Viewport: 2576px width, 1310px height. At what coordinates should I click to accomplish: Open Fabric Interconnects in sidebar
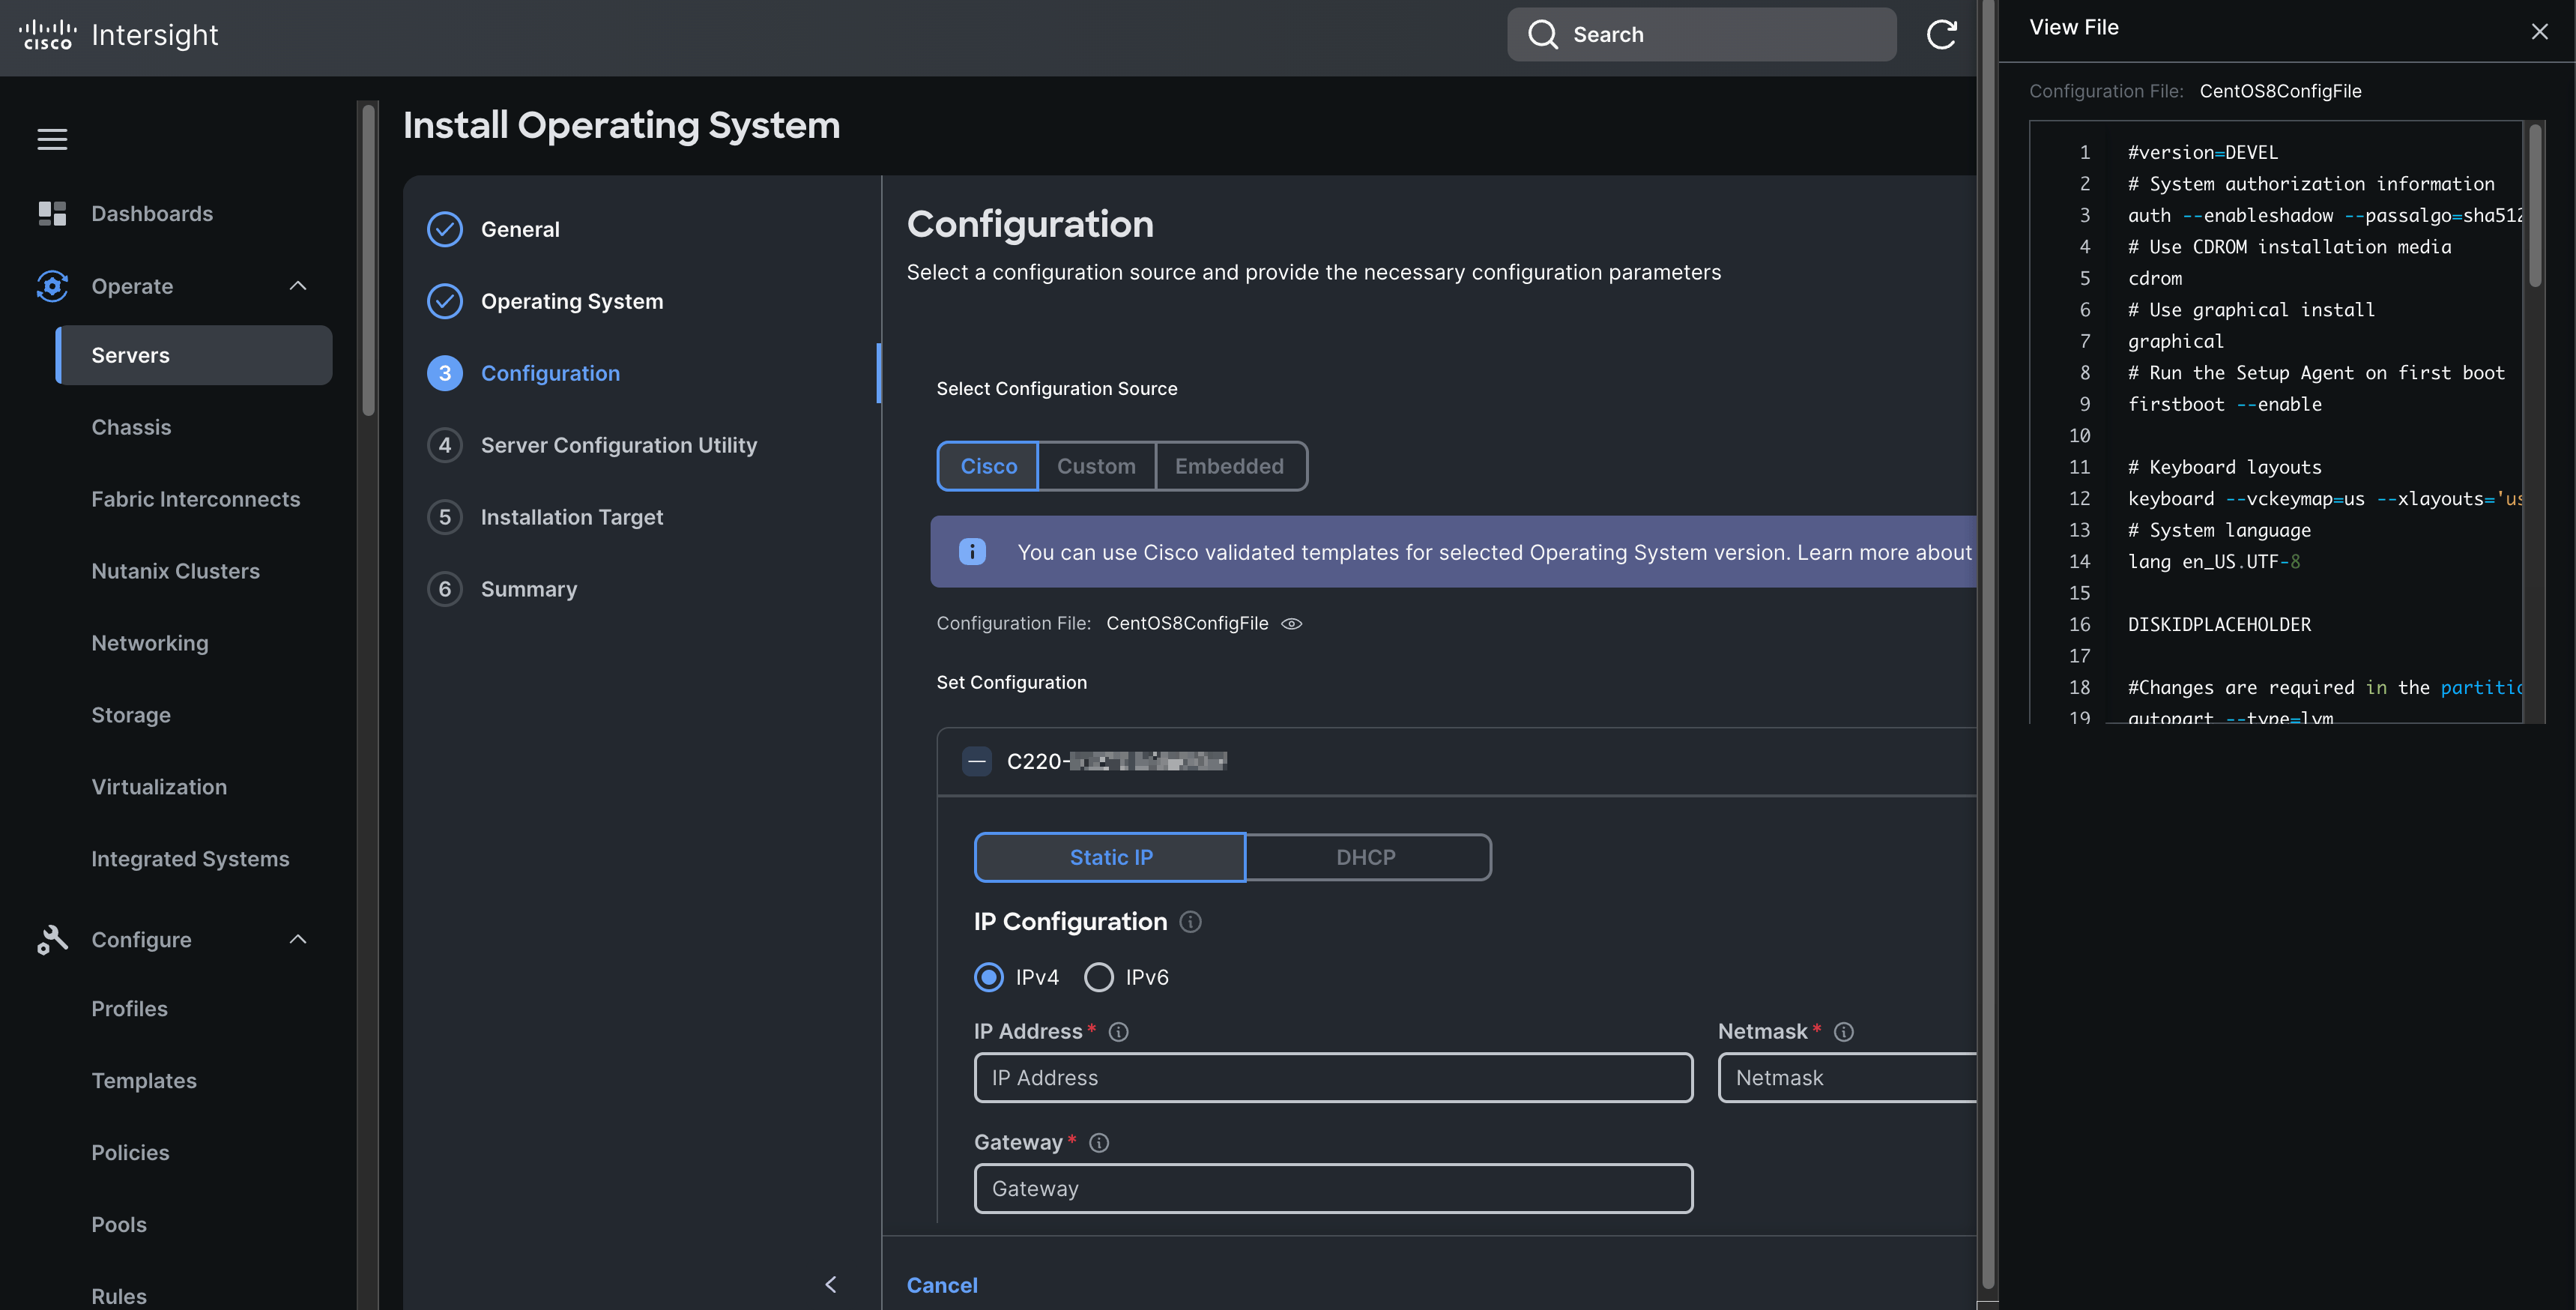[195, 499]
